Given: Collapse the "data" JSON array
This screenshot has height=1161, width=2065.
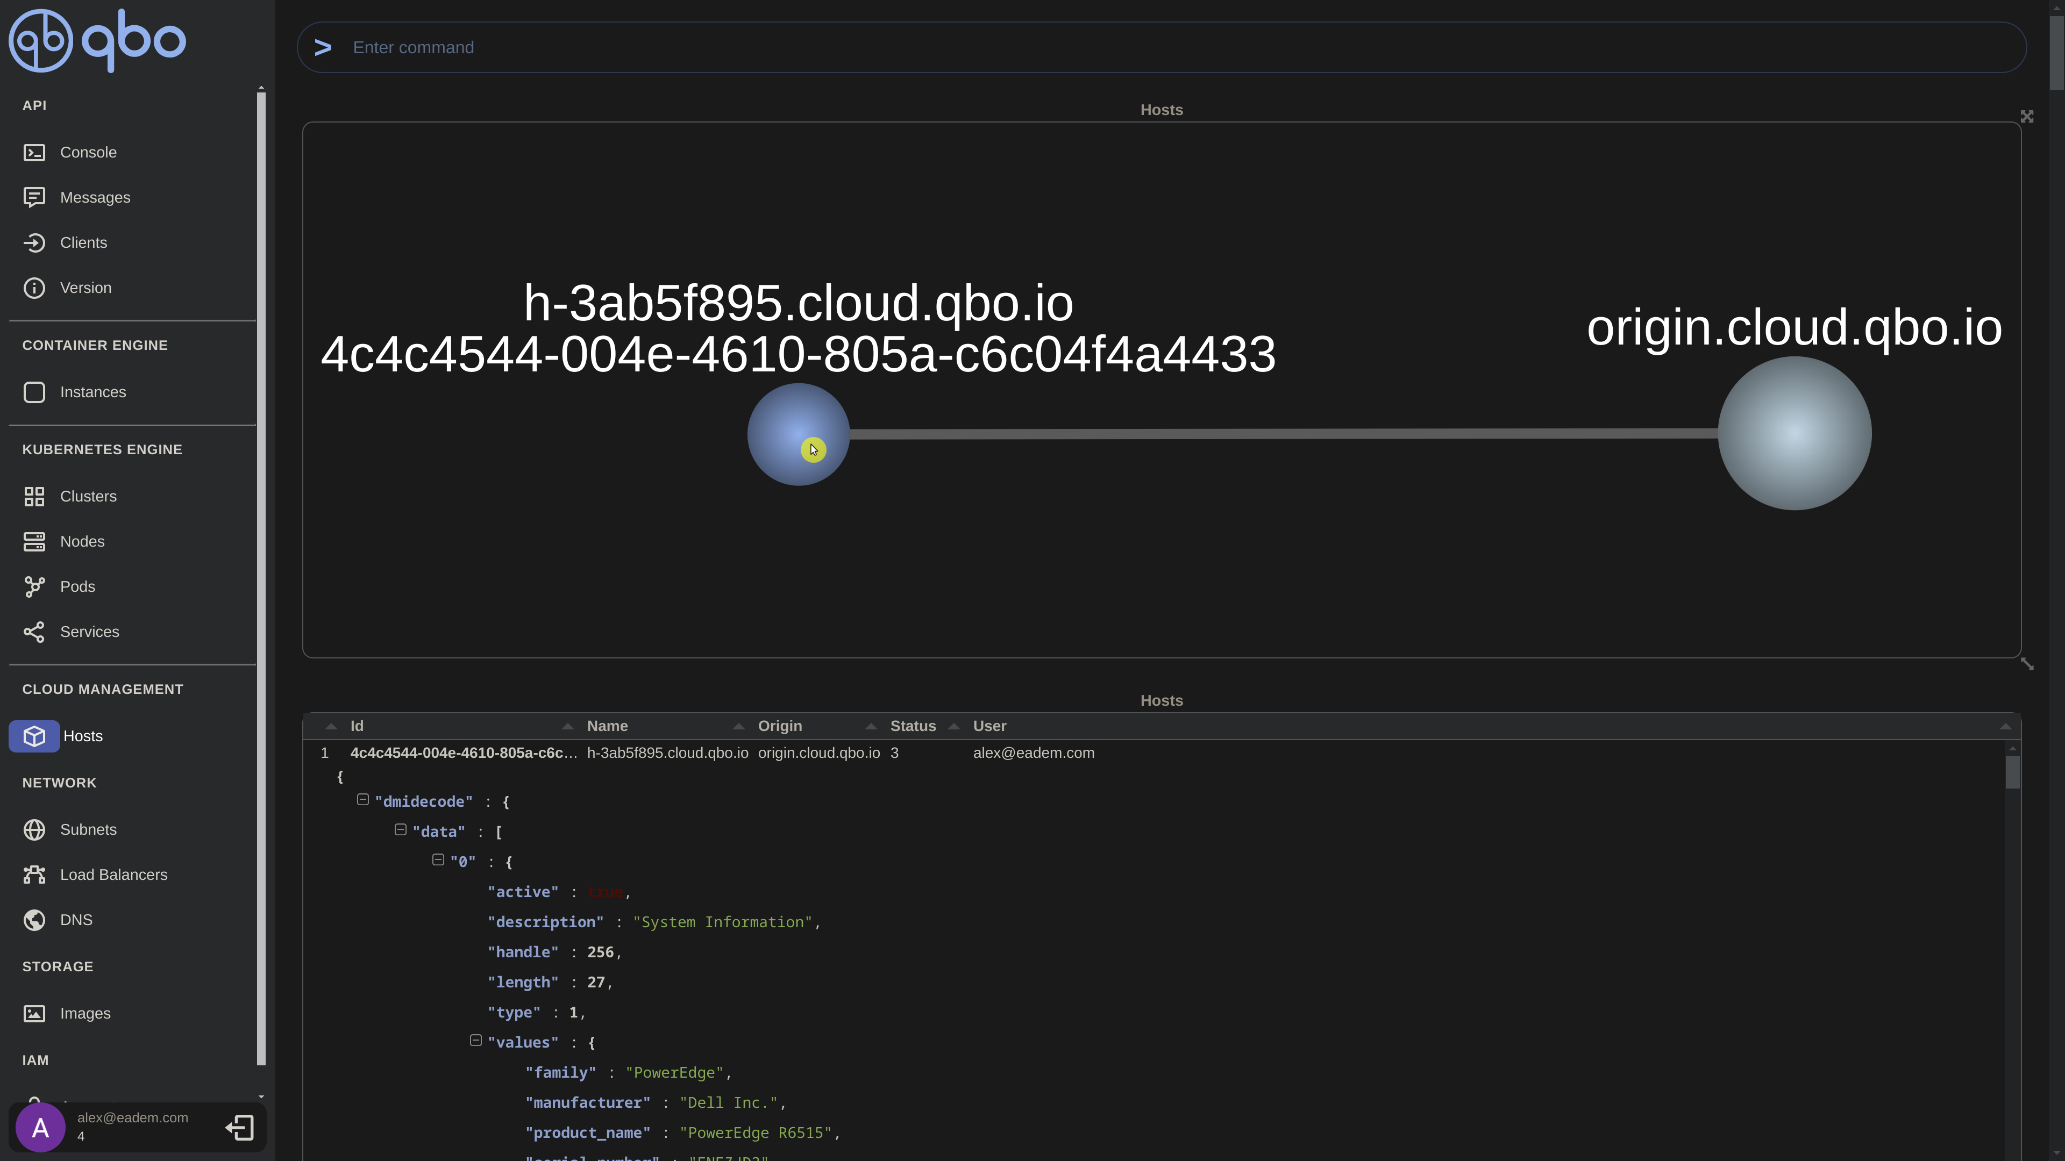Looking at the screenshot, I should point(400,829).
